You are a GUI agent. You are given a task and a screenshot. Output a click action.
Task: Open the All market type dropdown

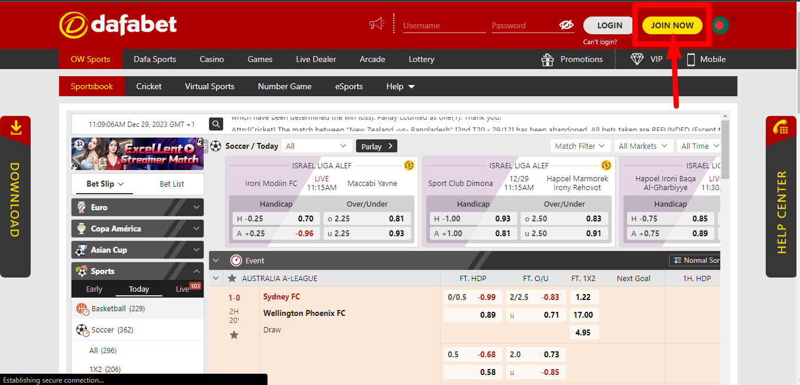[316, 146]
